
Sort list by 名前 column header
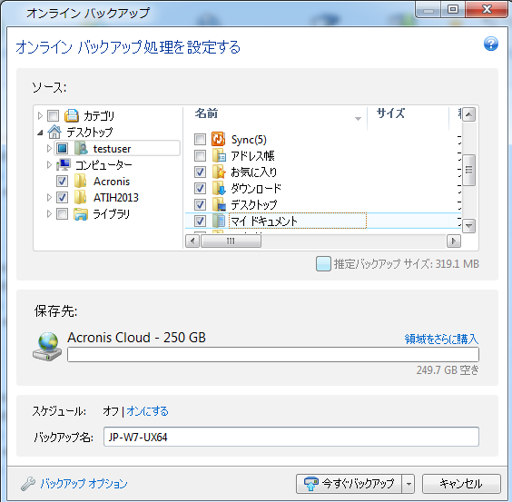pos(276,114)
